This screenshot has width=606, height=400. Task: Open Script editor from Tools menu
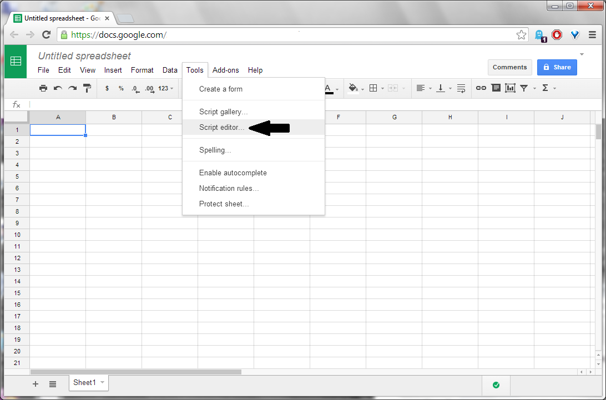[221, 127]
